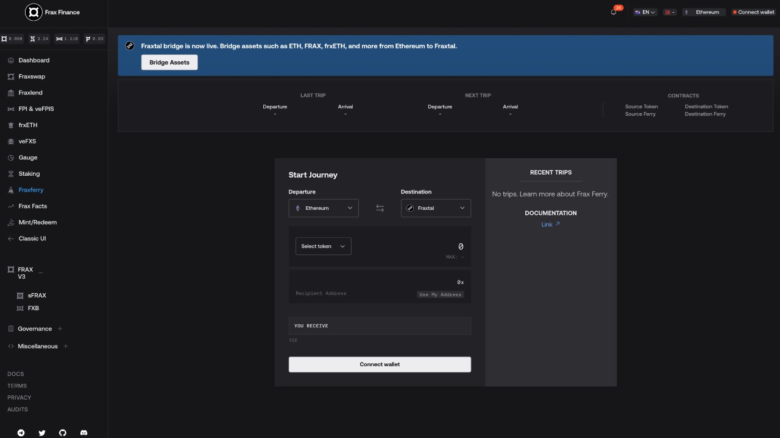The height and width of the screenshot is (438, 780).
Task: Open the EN language dropdown
Action: coord(645,12)
